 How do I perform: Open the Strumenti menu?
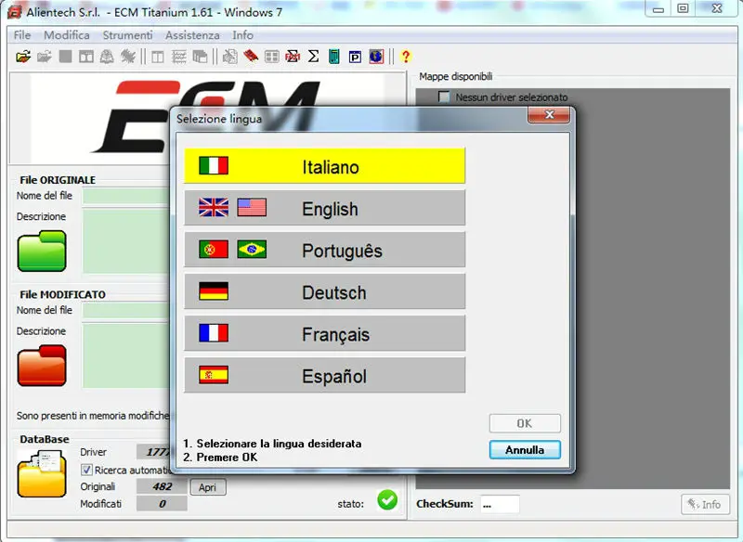127,35
